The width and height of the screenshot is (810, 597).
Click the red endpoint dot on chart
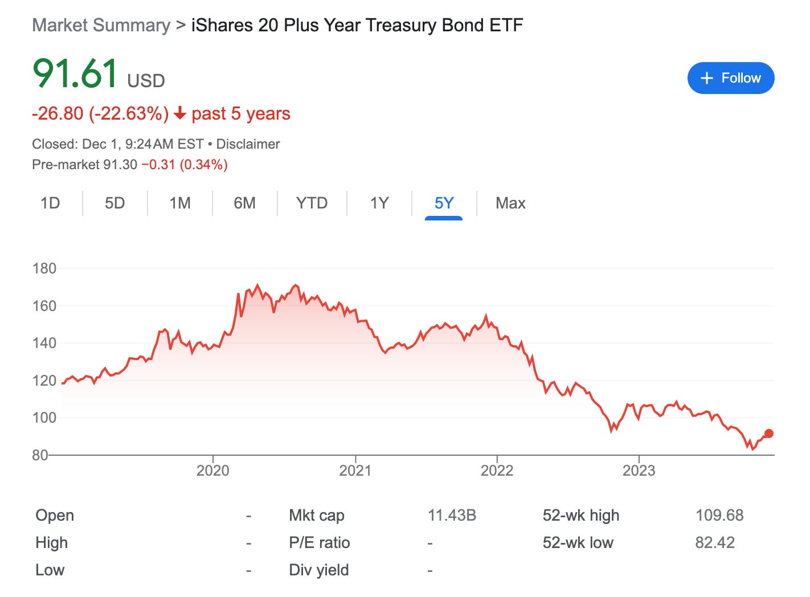pos(769,434)
